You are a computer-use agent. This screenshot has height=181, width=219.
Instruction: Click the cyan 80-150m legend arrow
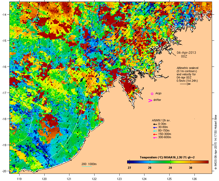(x=155, y=131)
